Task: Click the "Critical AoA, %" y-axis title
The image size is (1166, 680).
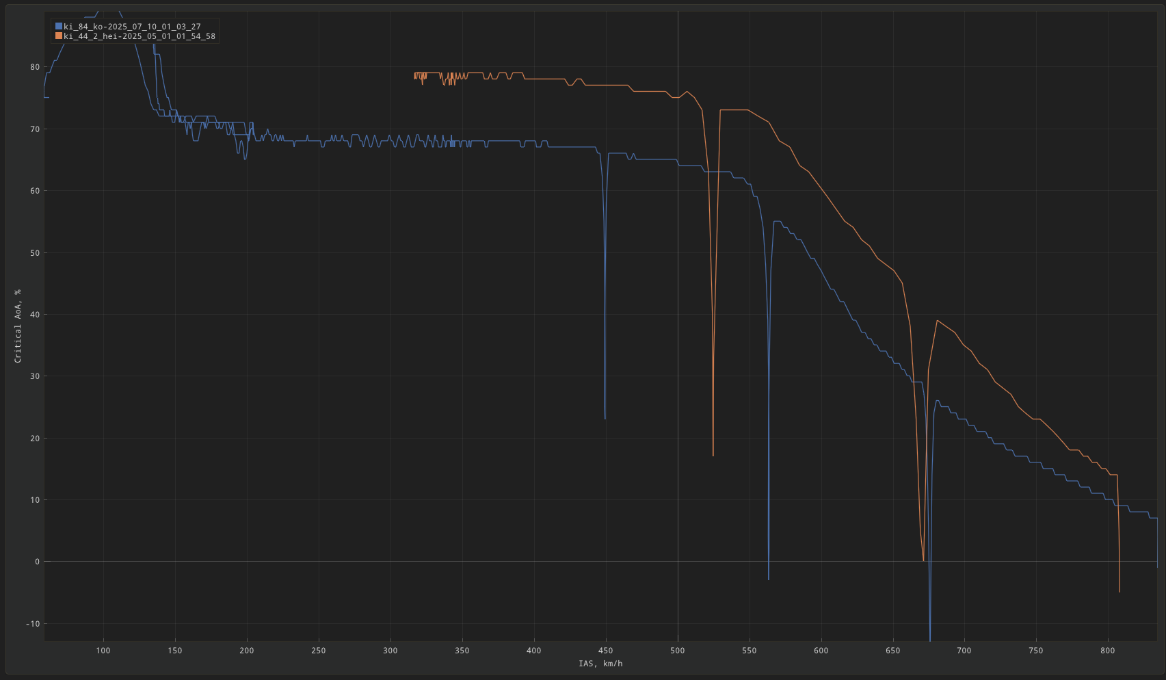Action: coord(18,326)
